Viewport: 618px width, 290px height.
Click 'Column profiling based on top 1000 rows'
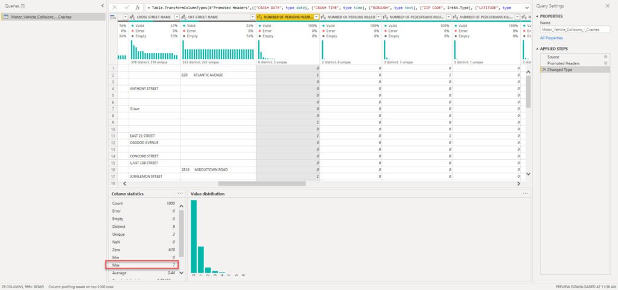point(81,287)
